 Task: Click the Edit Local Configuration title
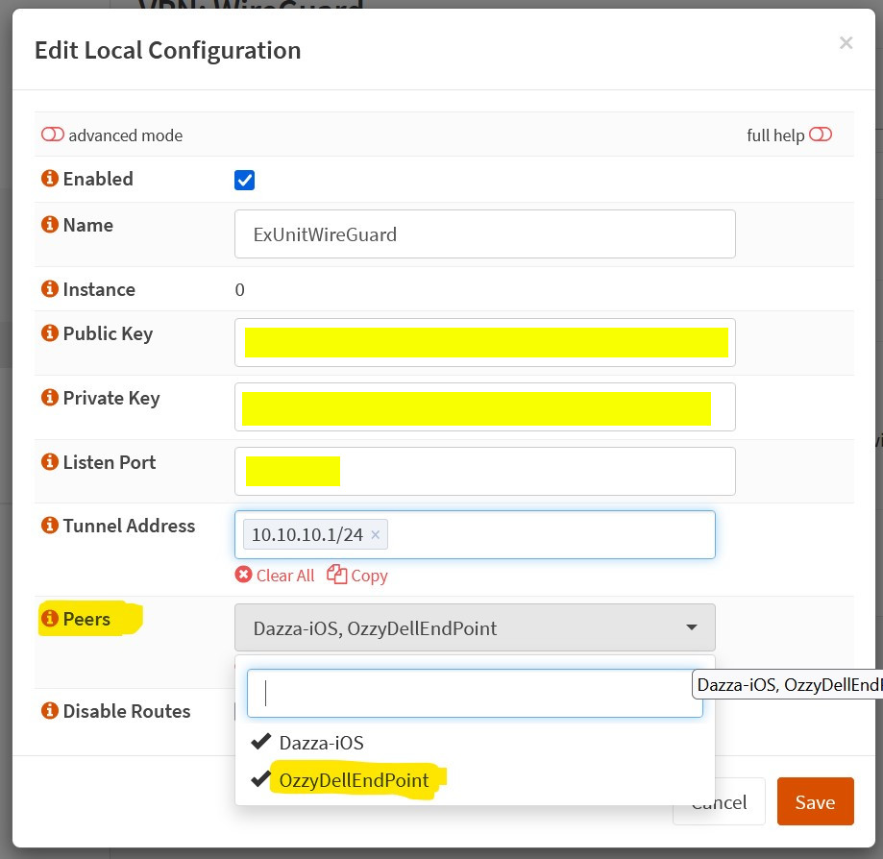(x=168, y=50)
